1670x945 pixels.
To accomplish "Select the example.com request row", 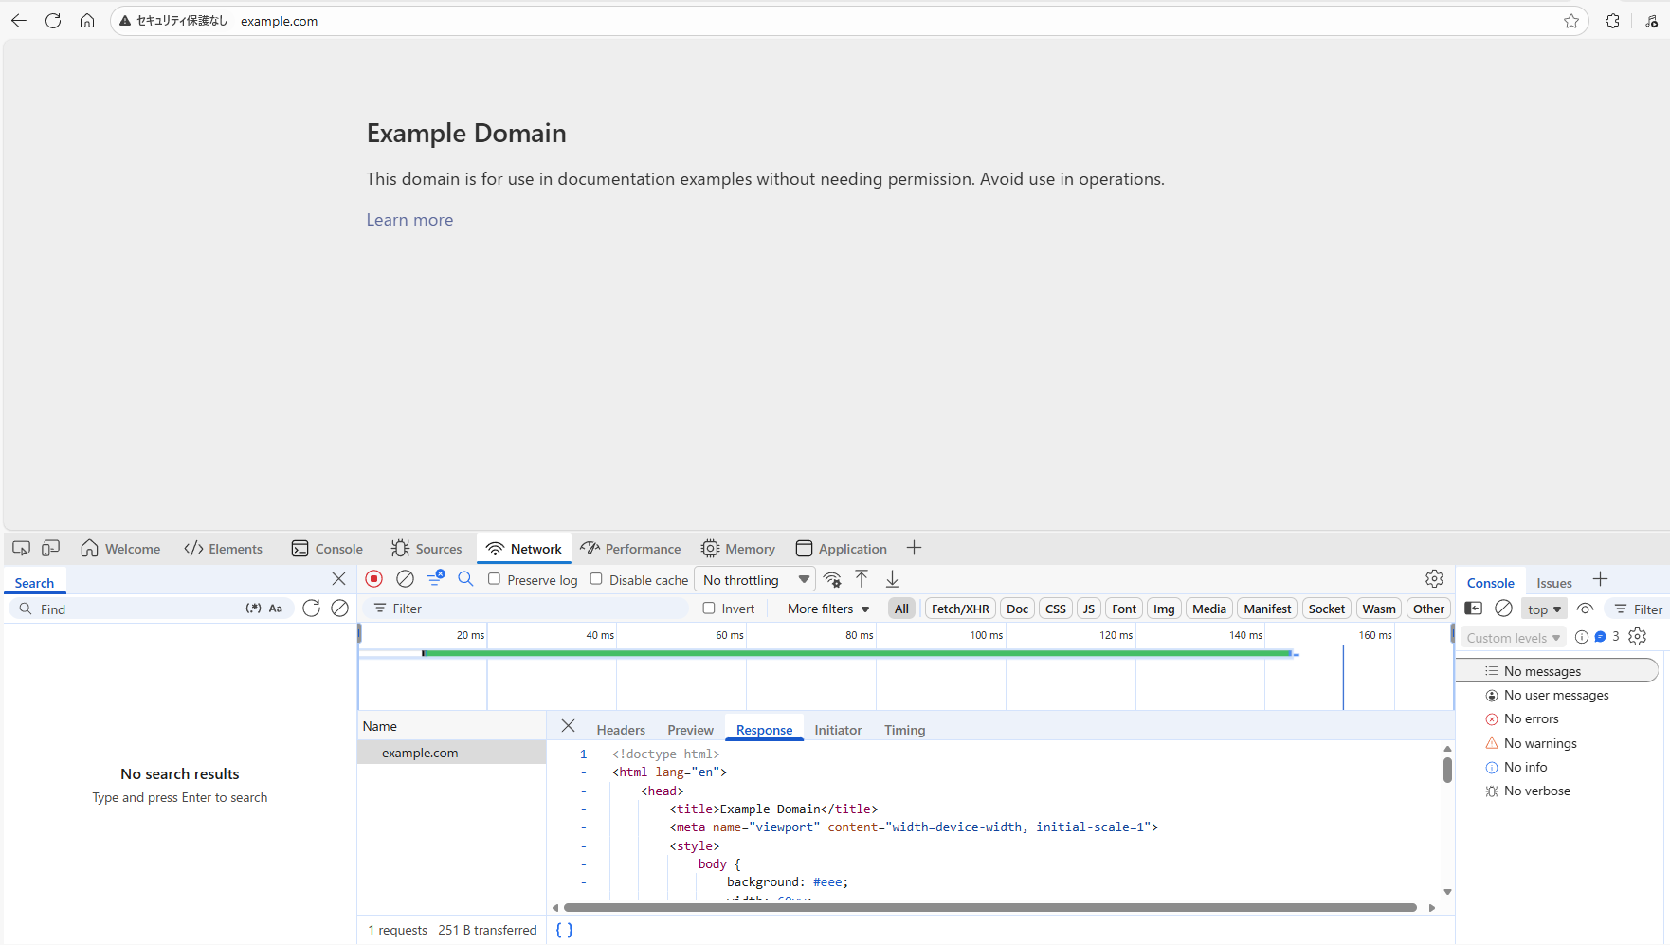I will tap(451, 753).
